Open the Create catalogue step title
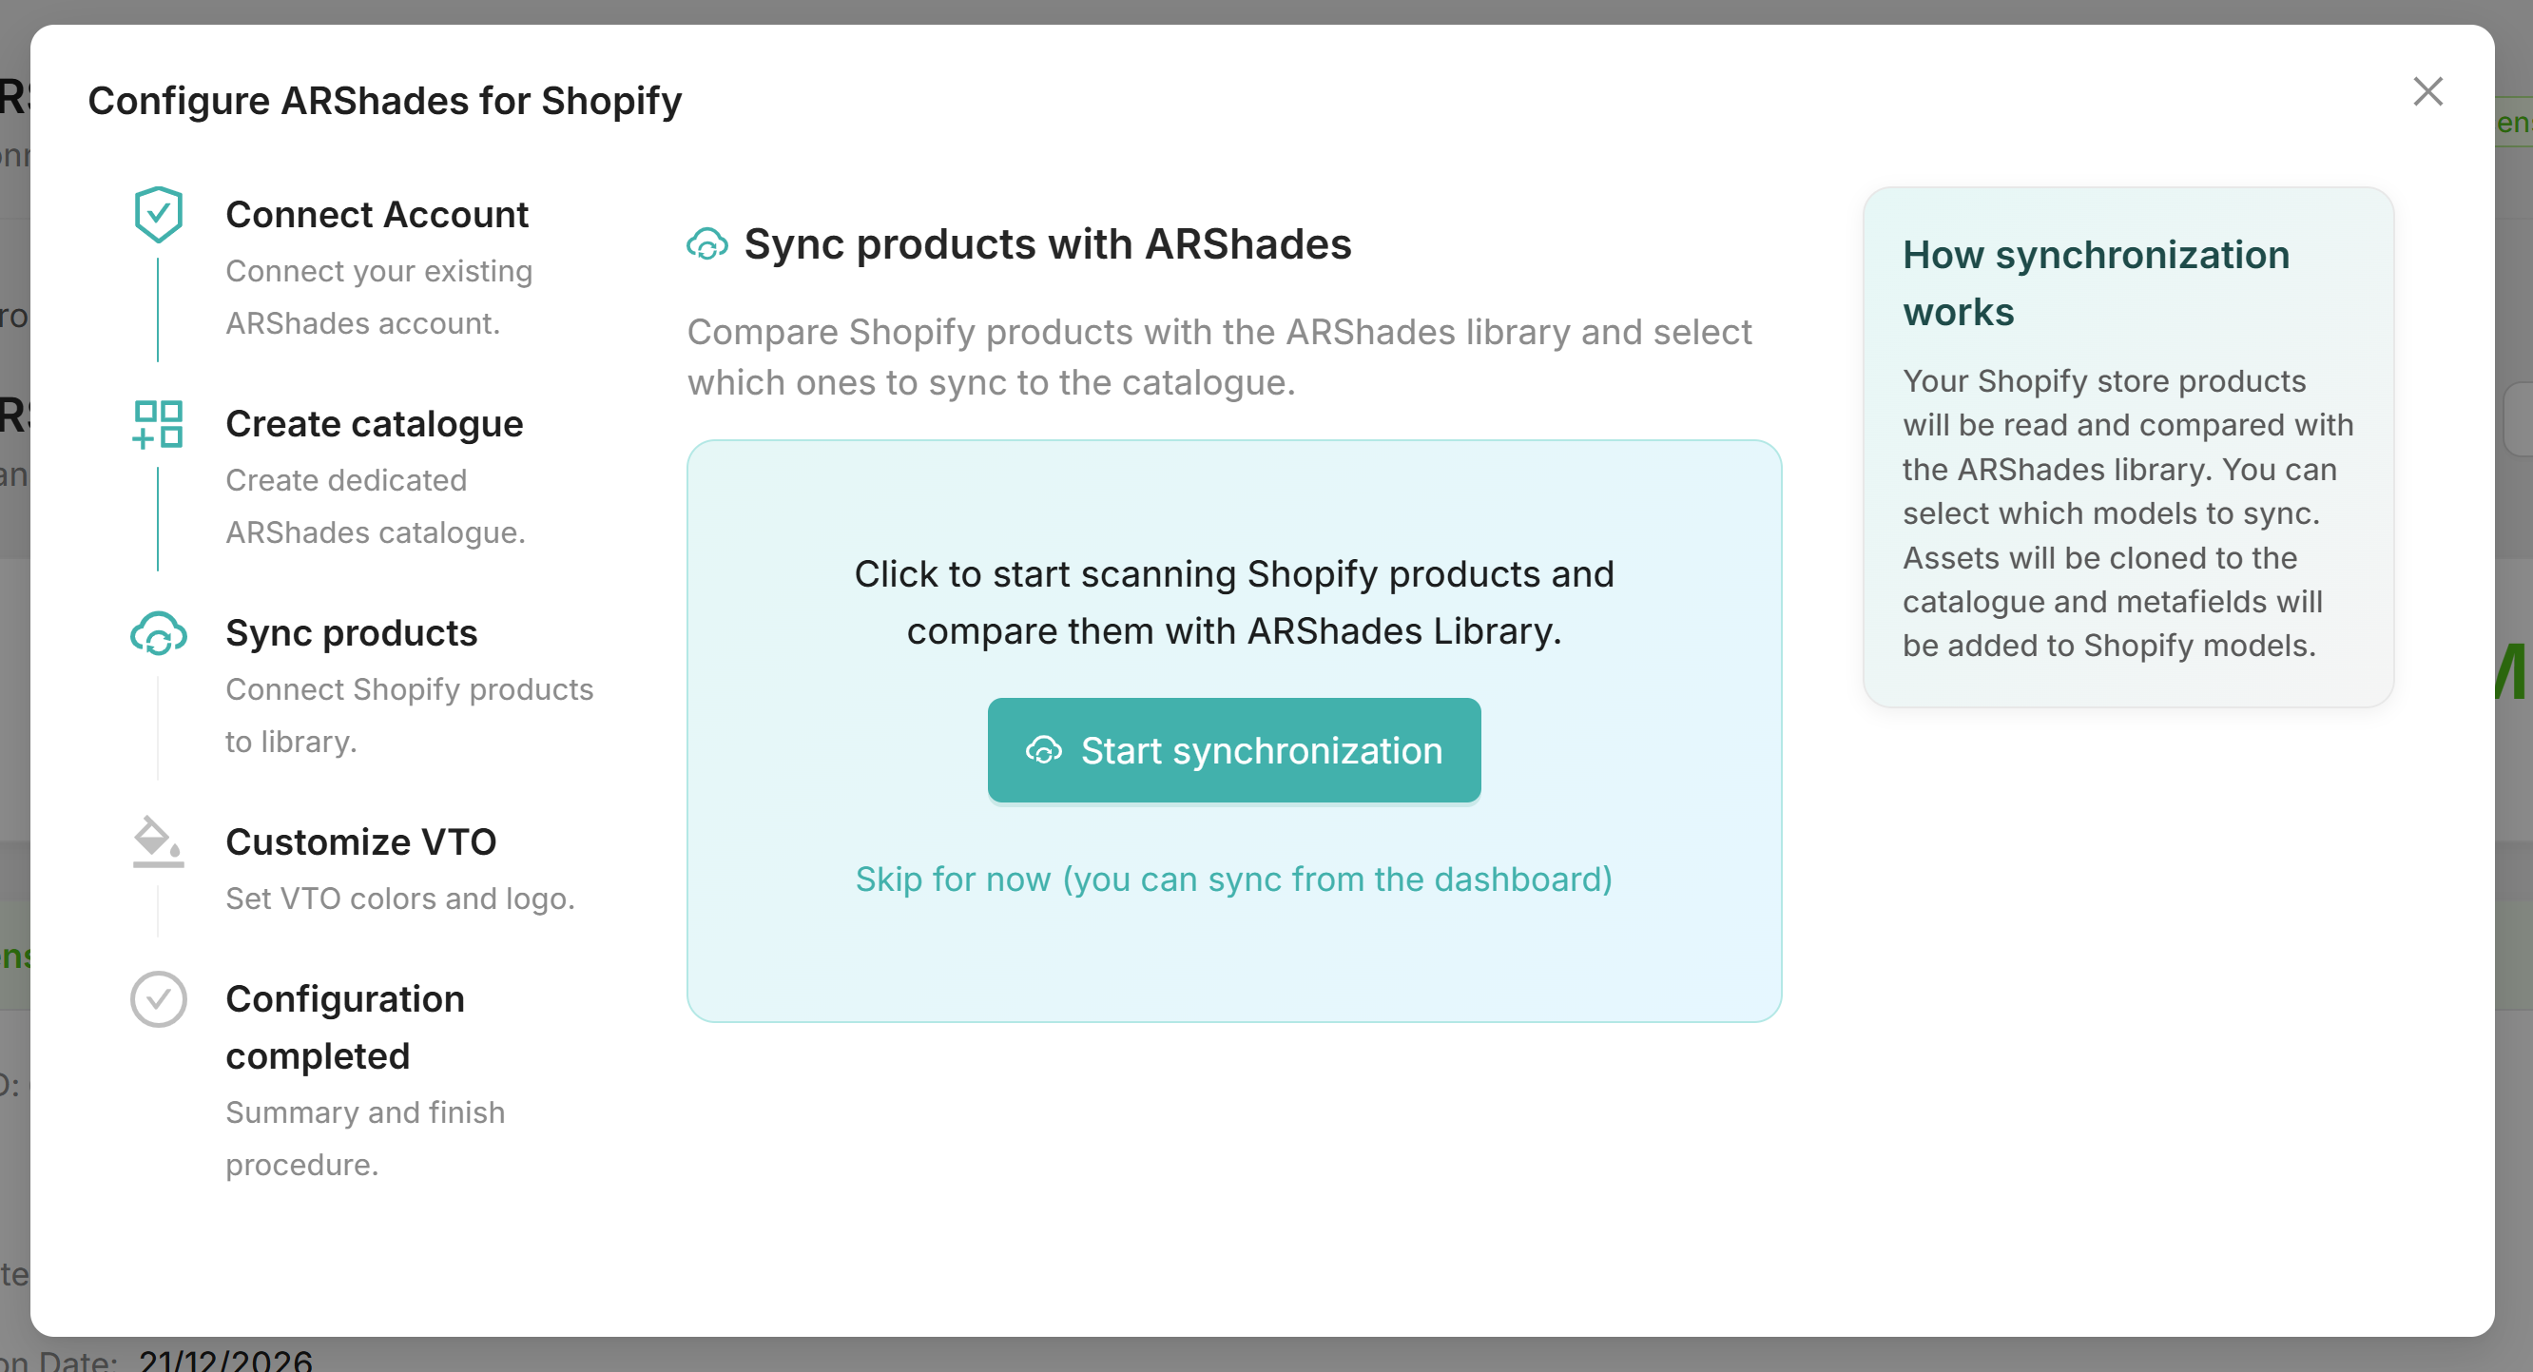 tap(374, 424)
